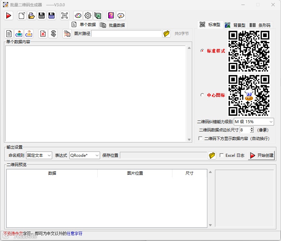Click the 开始创建 button
This screenshot has width=281, height=241.
coord(262,155)
